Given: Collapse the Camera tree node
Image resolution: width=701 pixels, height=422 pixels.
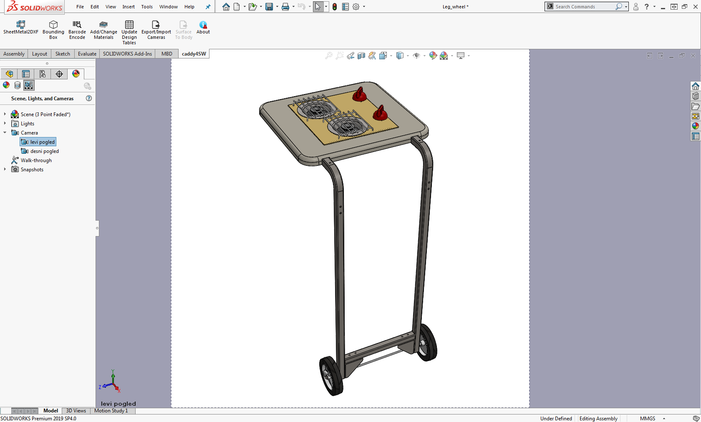Looking at the screenshot, I should pyautogui.click(x=5, y=132).
